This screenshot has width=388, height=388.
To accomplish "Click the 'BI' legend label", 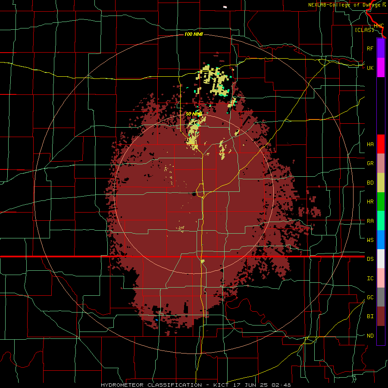I will [370, 316].
